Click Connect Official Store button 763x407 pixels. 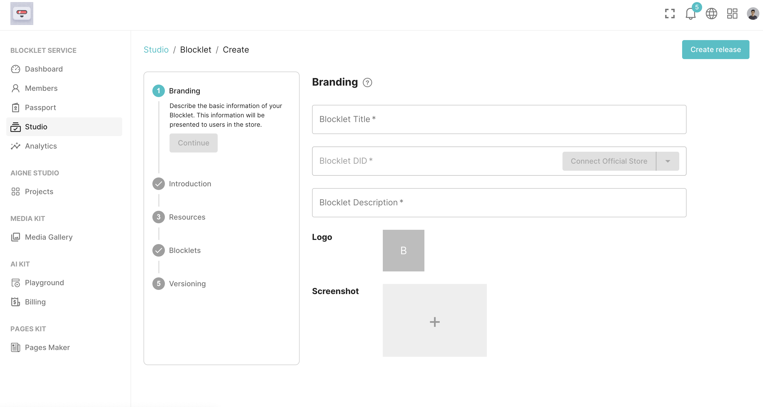click(x=609, y=161)
